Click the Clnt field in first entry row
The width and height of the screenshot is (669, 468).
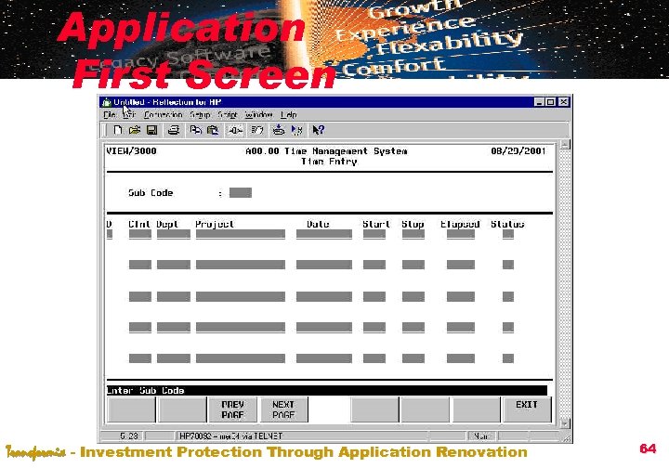pyautogui.click(x=140, y=234)
